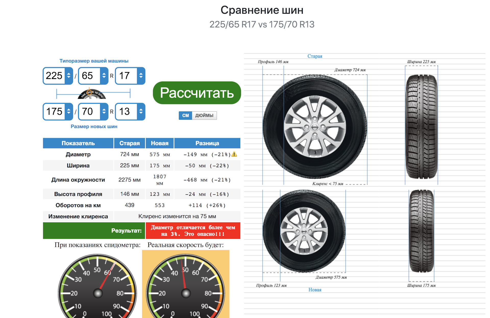Click the Клиренс < 75 мм diagram label
Image resolution: width=490 pixels, height=318 pixels.
click(328, 184)
